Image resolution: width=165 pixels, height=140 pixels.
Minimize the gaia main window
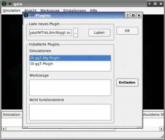point(150,4)
